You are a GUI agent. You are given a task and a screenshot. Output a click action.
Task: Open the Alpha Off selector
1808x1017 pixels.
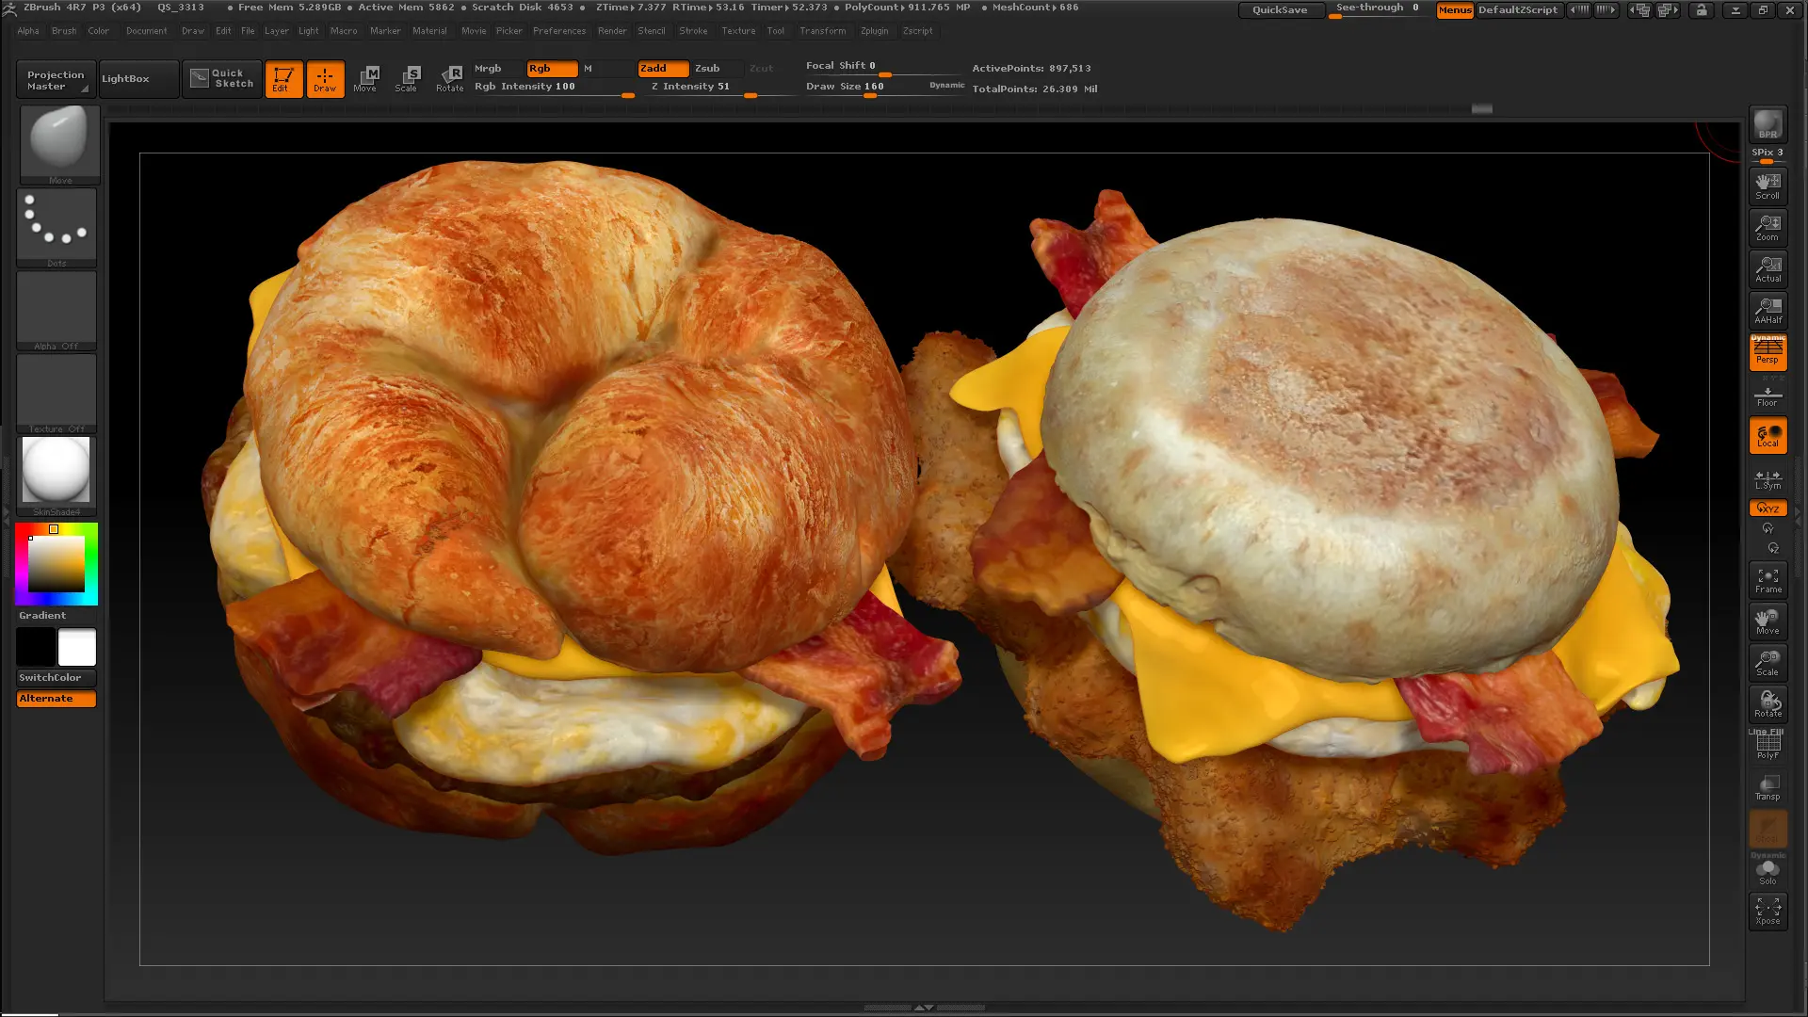[56, 310]
